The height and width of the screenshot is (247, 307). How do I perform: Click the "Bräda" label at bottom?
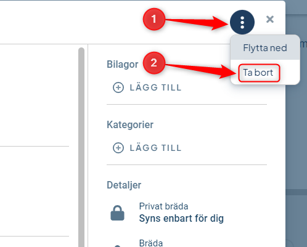(x=151, y=243)
